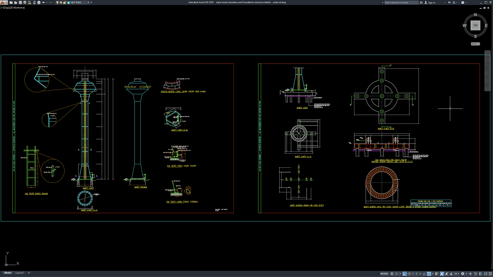Toggle snap mode dotted grid icon

[x=396, y=274]
